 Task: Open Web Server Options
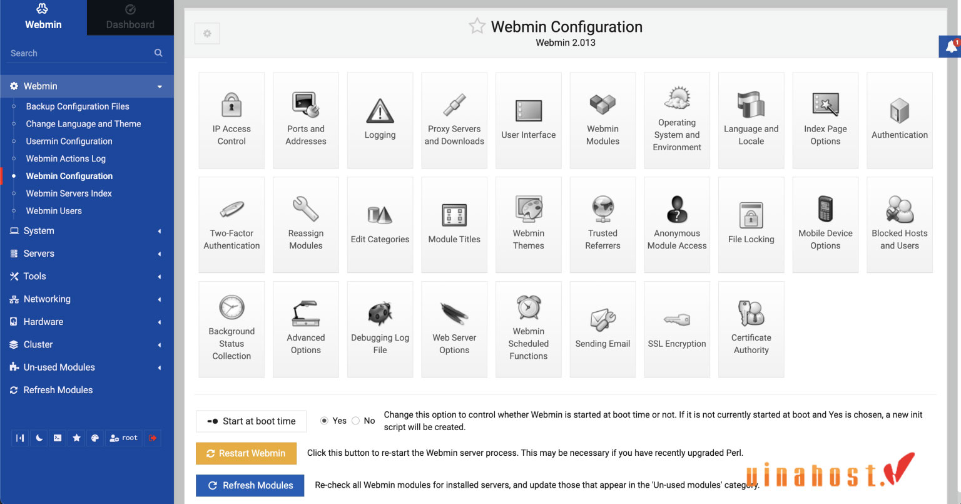tap(454, 329)
